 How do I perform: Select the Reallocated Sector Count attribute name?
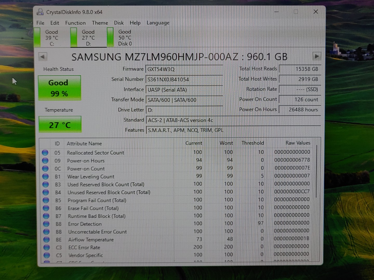pos(96,153)
